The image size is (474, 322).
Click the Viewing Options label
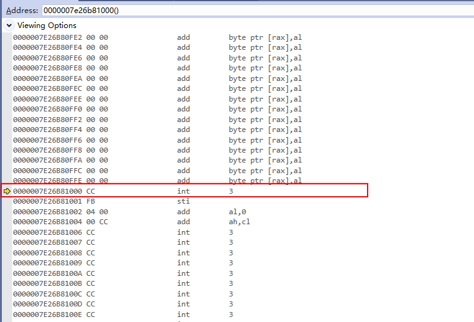(47, 26)
